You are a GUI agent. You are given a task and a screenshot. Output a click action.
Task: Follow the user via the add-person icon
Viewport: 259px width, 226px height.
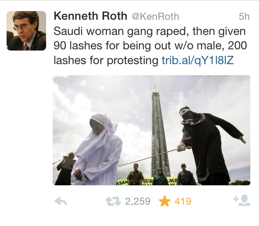pyautogui.click(x=241, y=201)
